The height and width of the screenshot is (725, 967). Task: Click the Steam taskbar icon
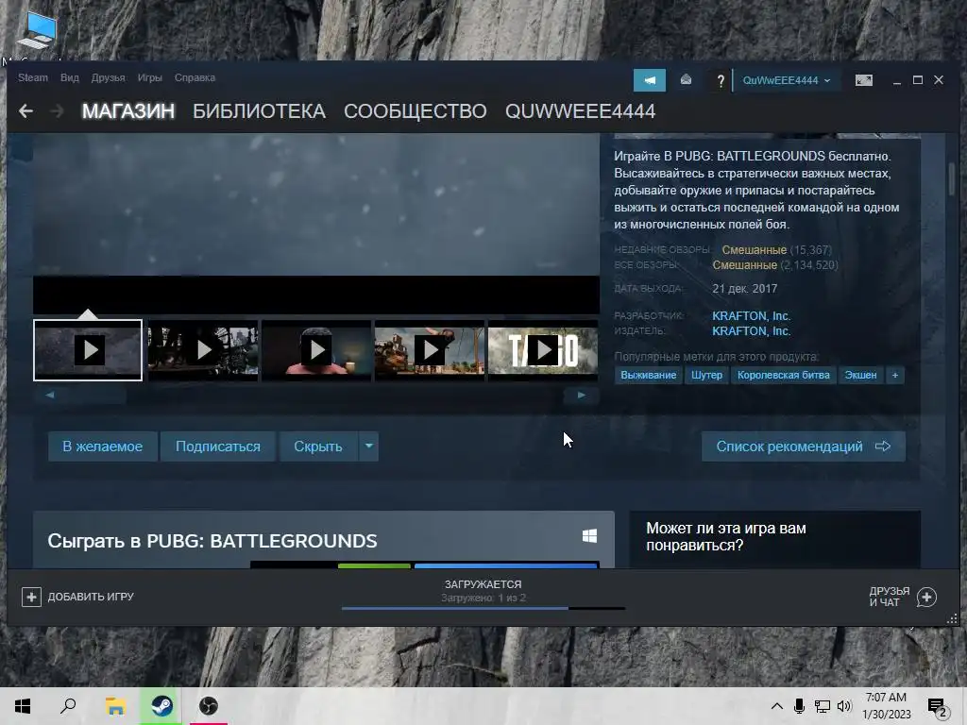pyautogui.click(x=162, y=706)
